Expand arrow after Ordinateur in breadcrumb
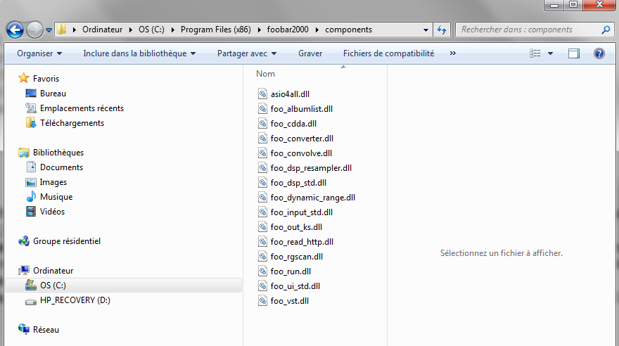Screen dimensions: 619x346 pos(131,30)
